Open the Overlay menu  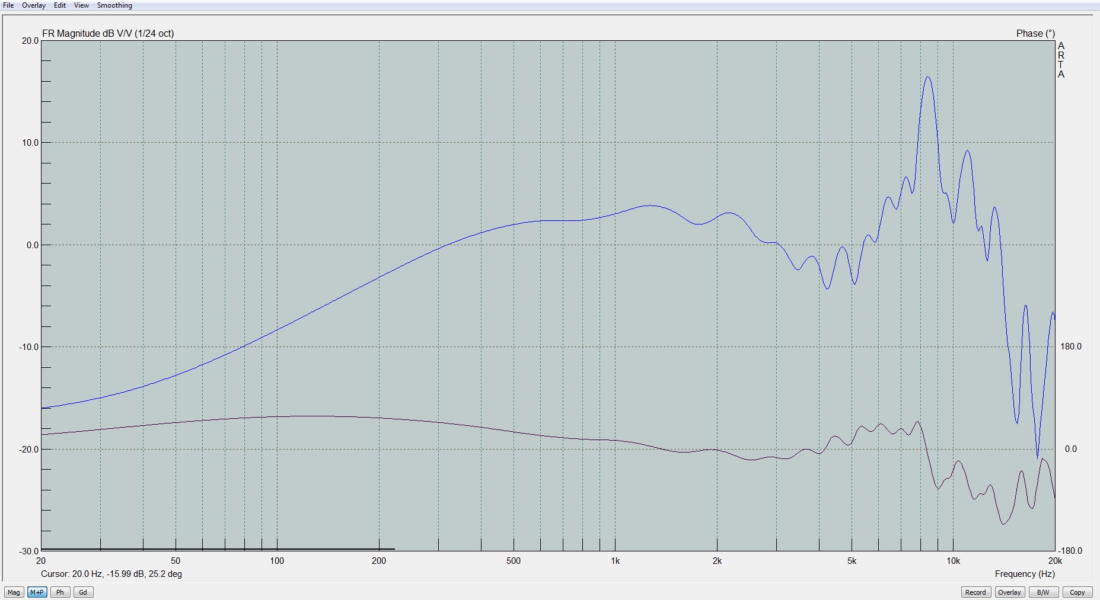[34, 5]
